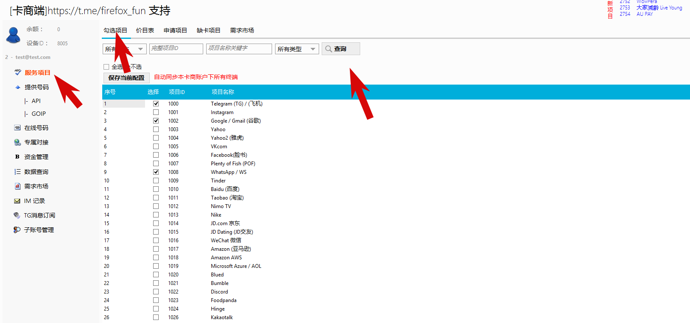This screenshot has height=323, width=690.
Task: Check the Hinge checkbox
Action: pos(156,308)
